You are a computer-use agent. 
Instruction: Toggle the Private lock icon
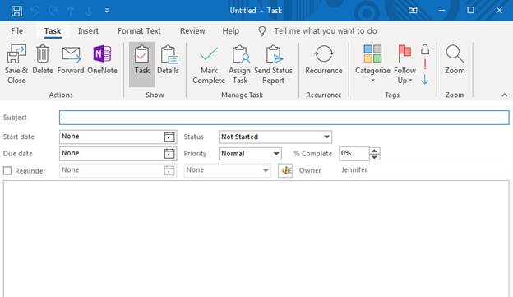pos(425,49)
